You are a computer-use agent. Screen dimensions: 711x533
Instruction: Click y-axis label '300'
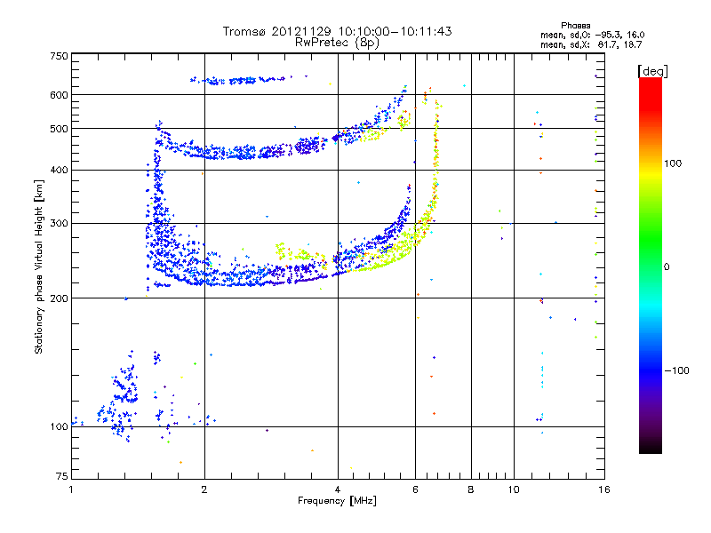click(59, 223)
